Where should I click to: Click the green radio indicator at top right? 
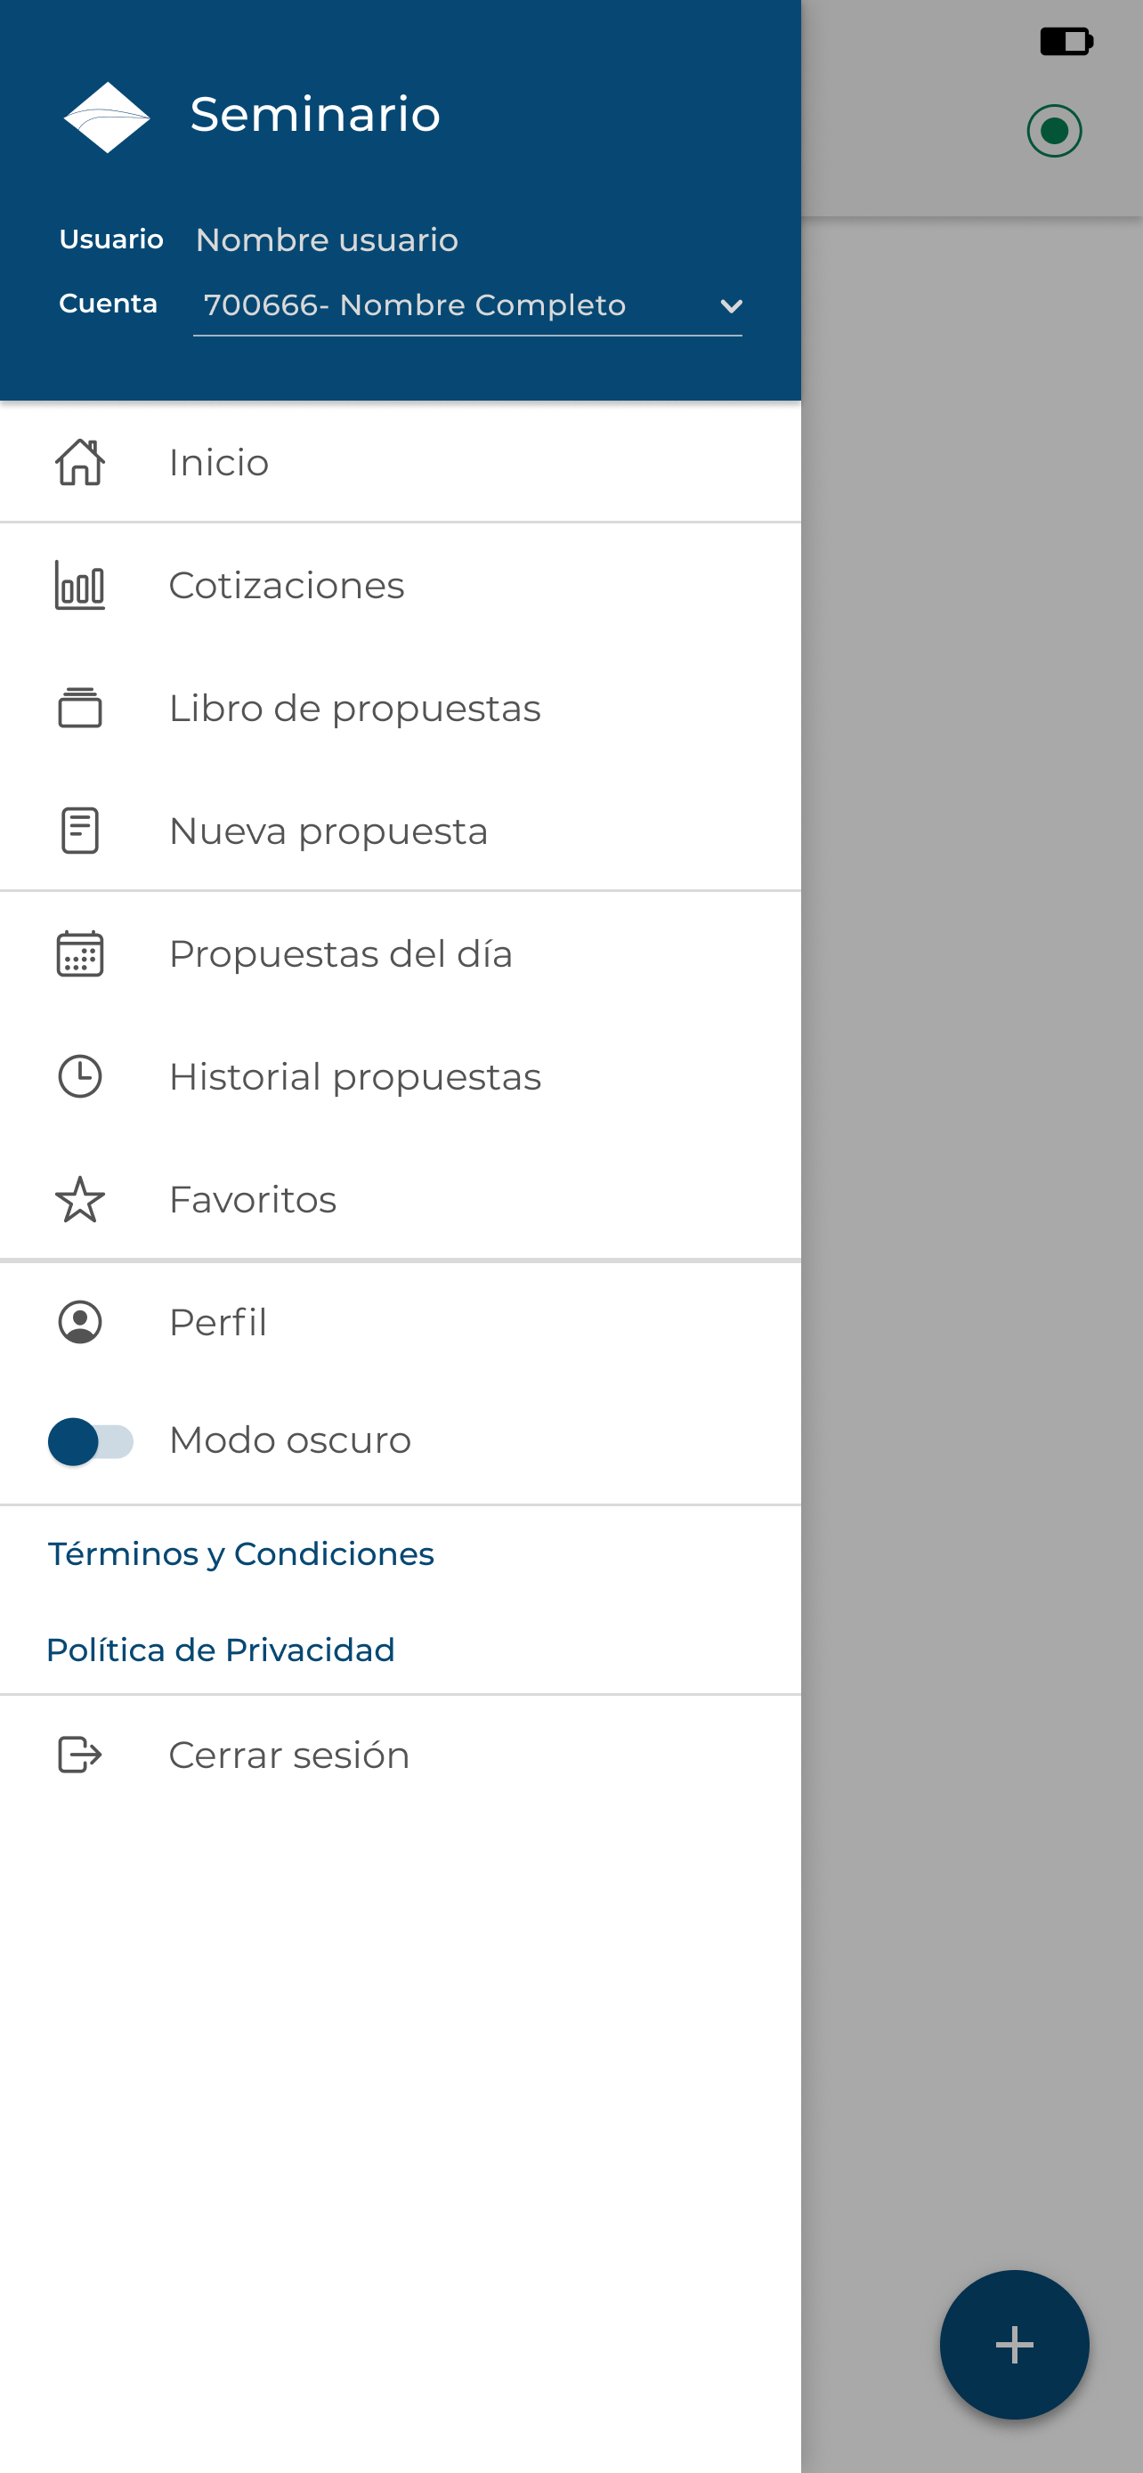[x=1054, y=131]
